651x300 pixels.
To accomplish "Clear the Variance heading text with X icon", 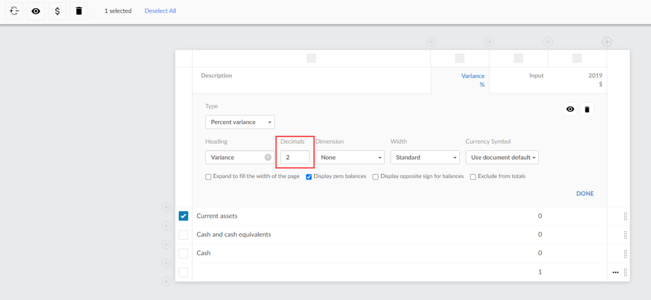I will [268, 157].
